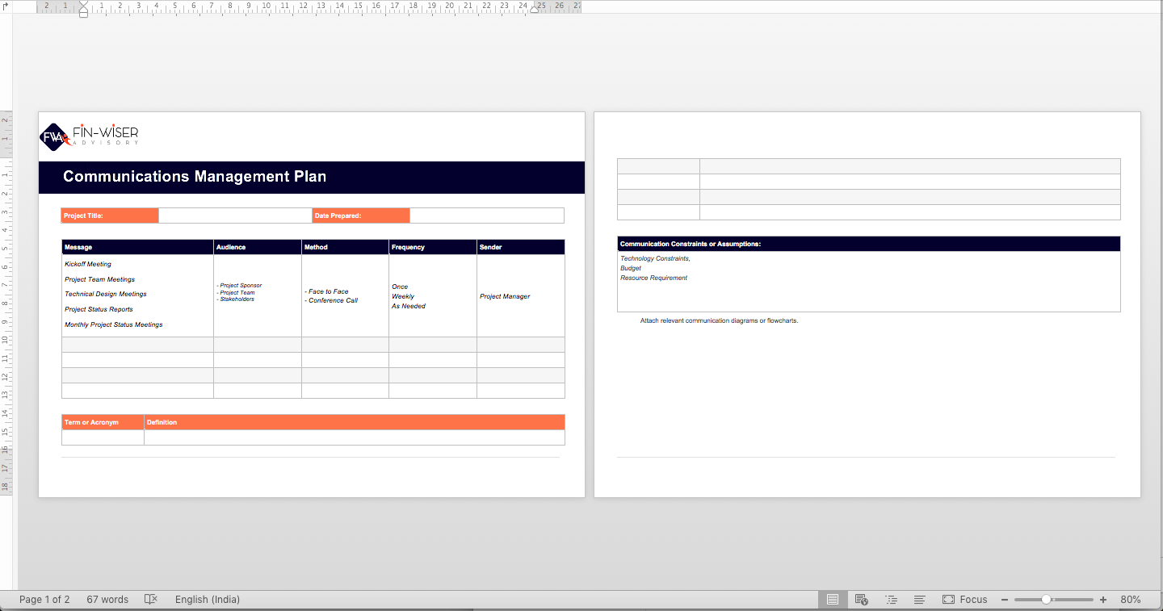
Task: Open word count via 67 words
Action: point(107,600)
